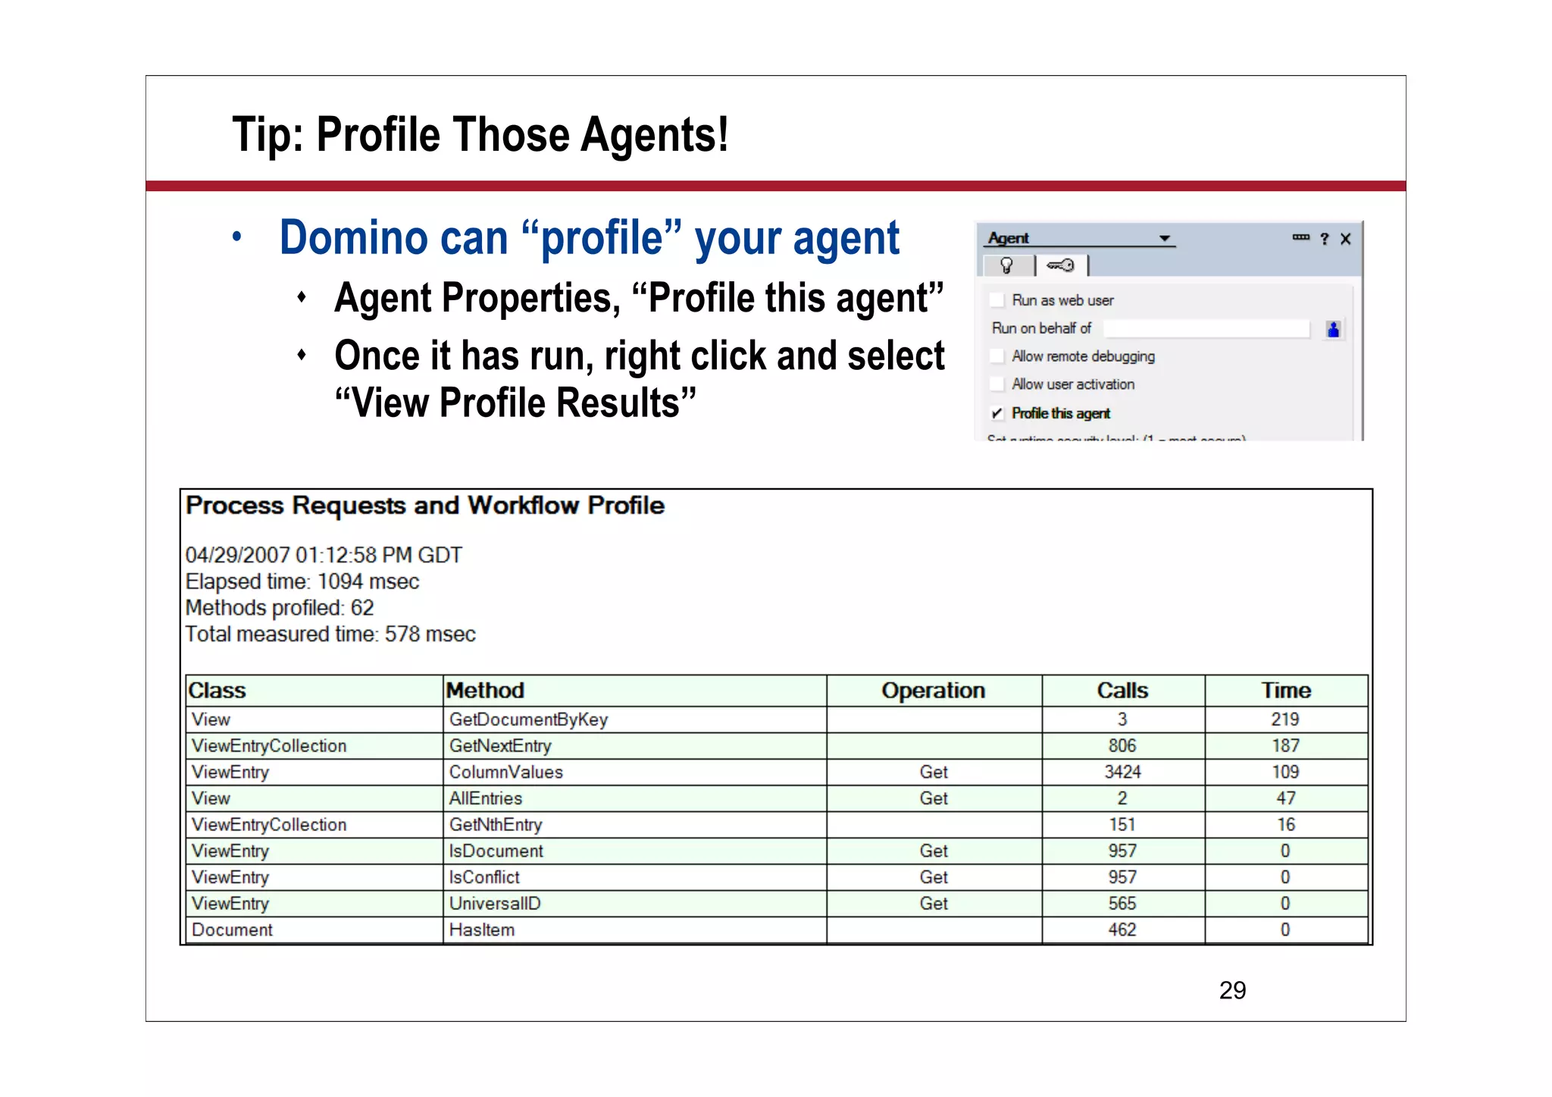Click the 3424 calls value
Viewport: 1552px width, 1097px height.
click(x=1122, y=773)
